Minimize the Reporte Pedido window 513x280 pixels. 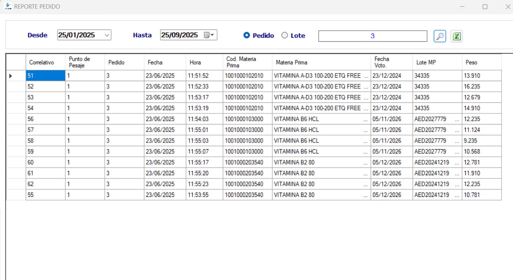pos(462,7)
